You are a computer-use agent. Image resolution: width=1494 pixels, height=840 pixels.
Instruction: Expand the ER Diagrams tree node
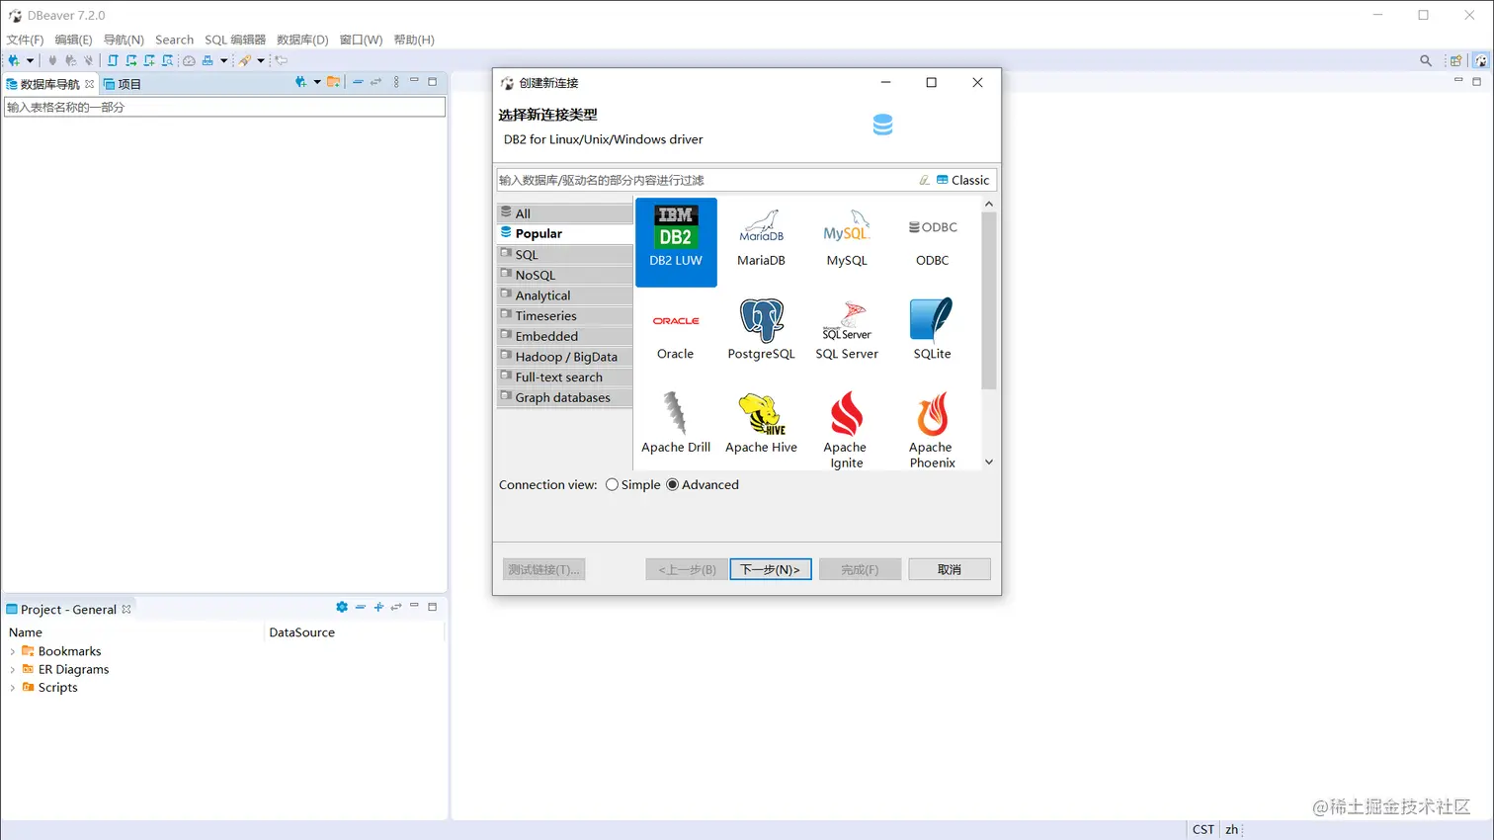click(x=12, y=669)
